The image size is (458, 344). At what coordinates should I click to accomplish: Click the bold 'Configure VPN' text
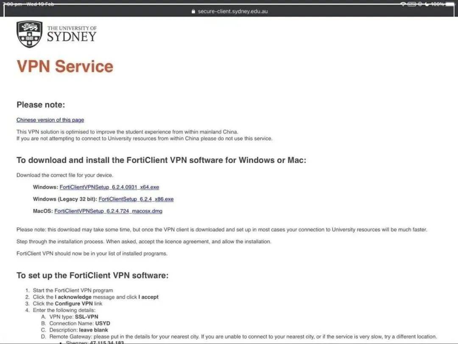tap(74, 304)
